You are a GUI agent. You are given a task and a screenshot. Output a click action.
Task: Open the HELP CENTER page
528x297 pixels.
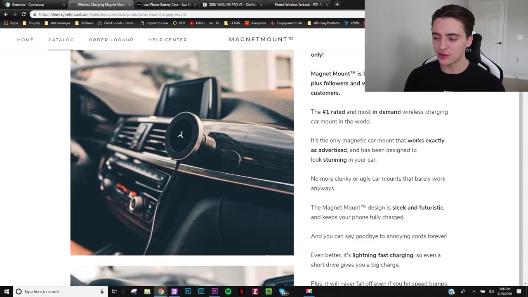tap(167, 40)
